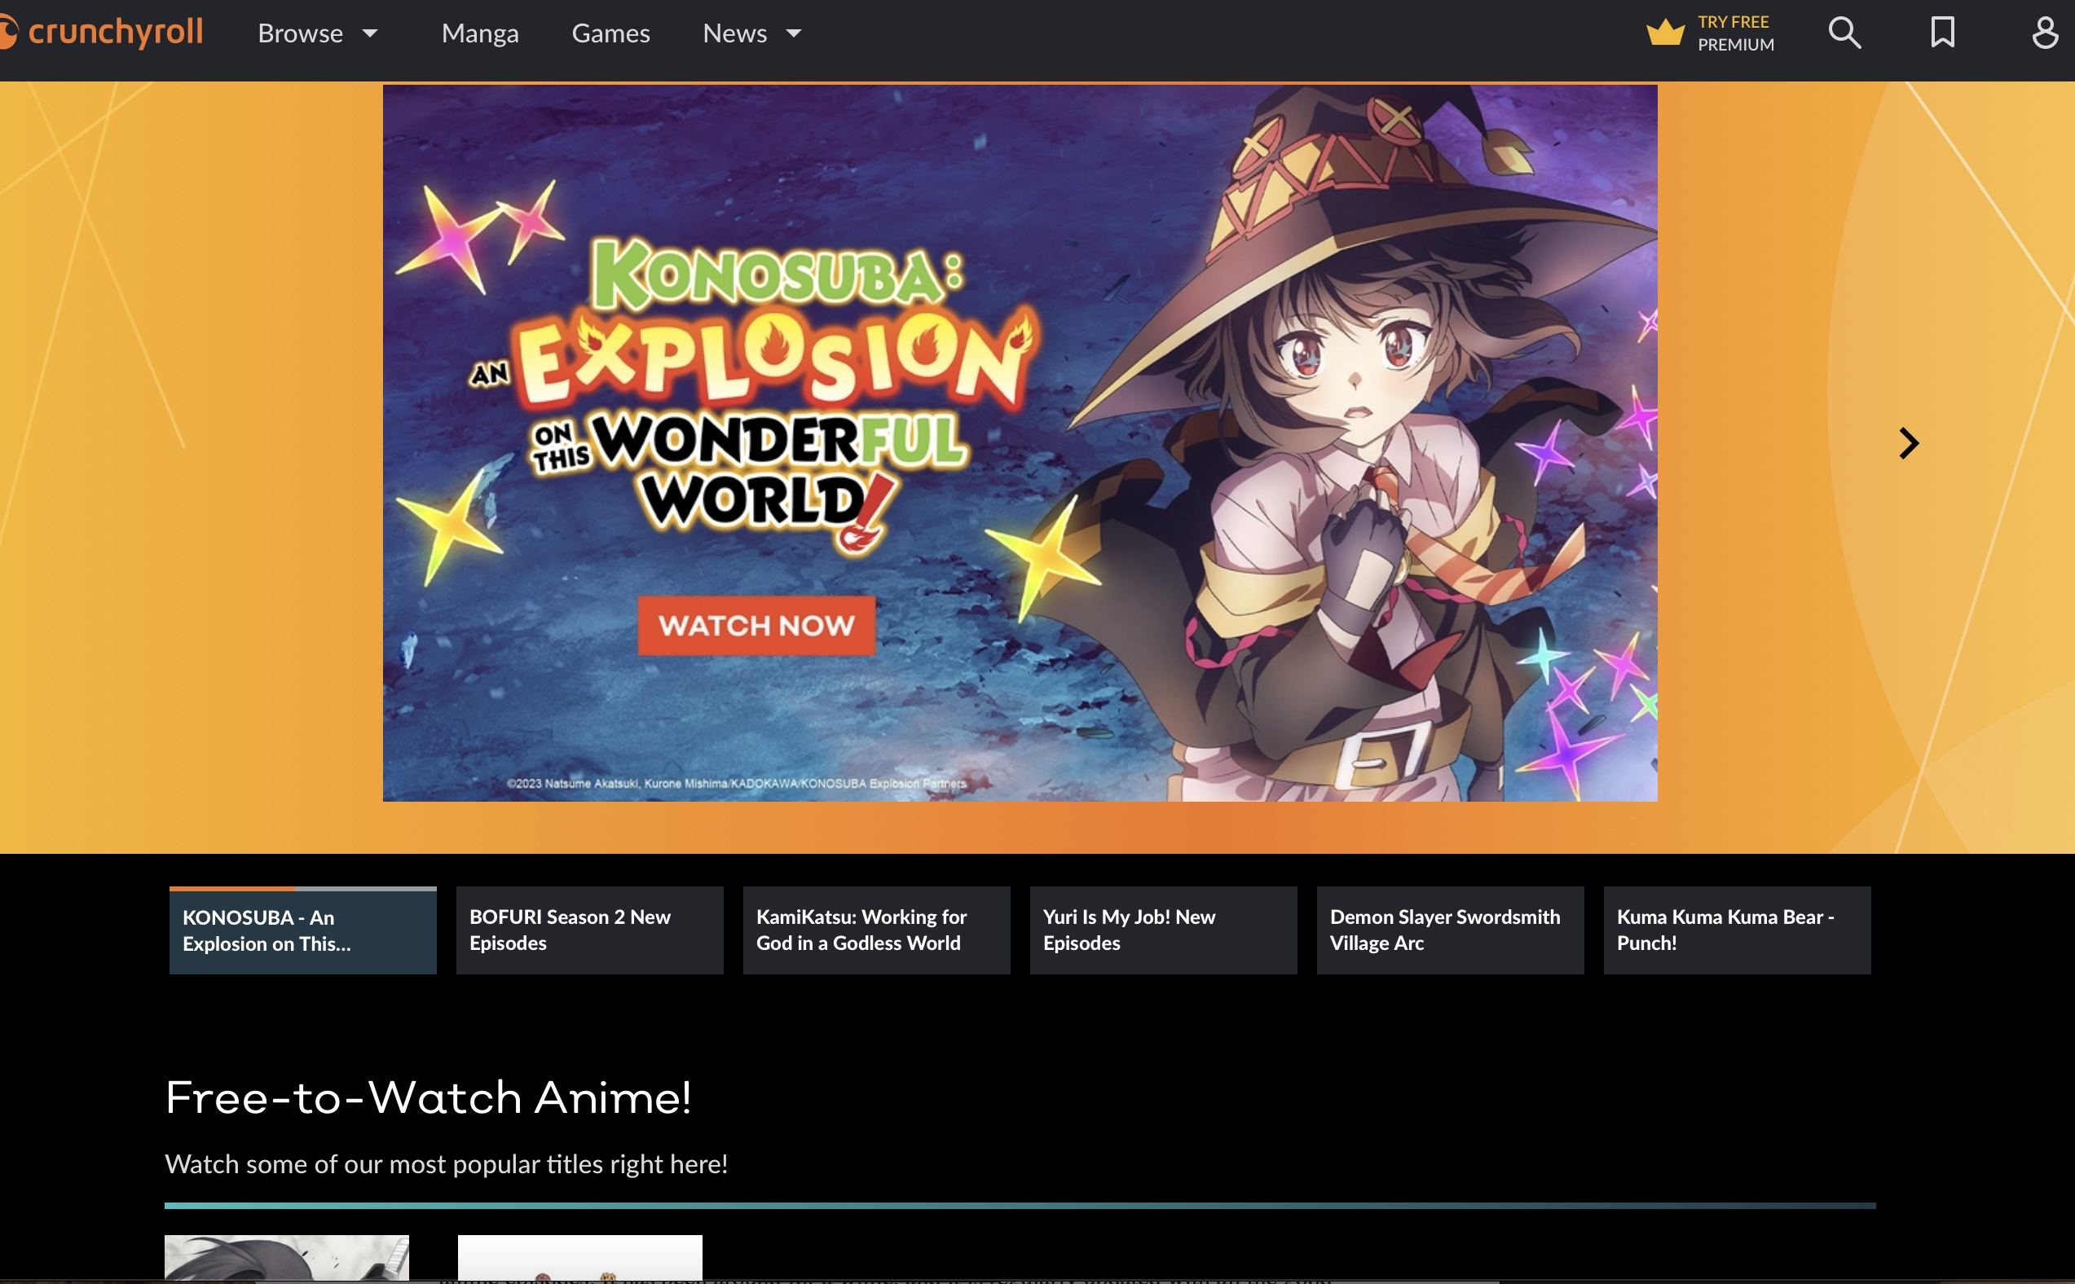This screenshot has height=1284, width=2075.
Task: Open the search magnifier icon
Action: [x=1844, y=33]
